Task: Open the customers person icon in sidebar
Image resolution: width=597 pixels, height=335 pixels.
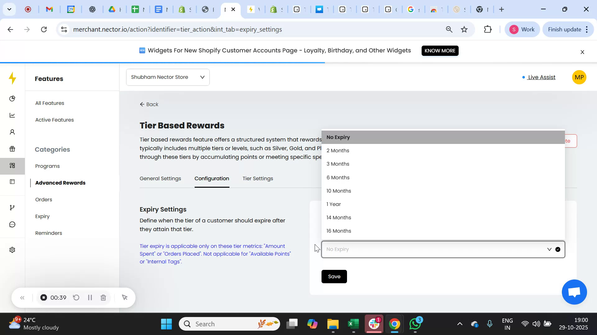Action: coord(12,132)
